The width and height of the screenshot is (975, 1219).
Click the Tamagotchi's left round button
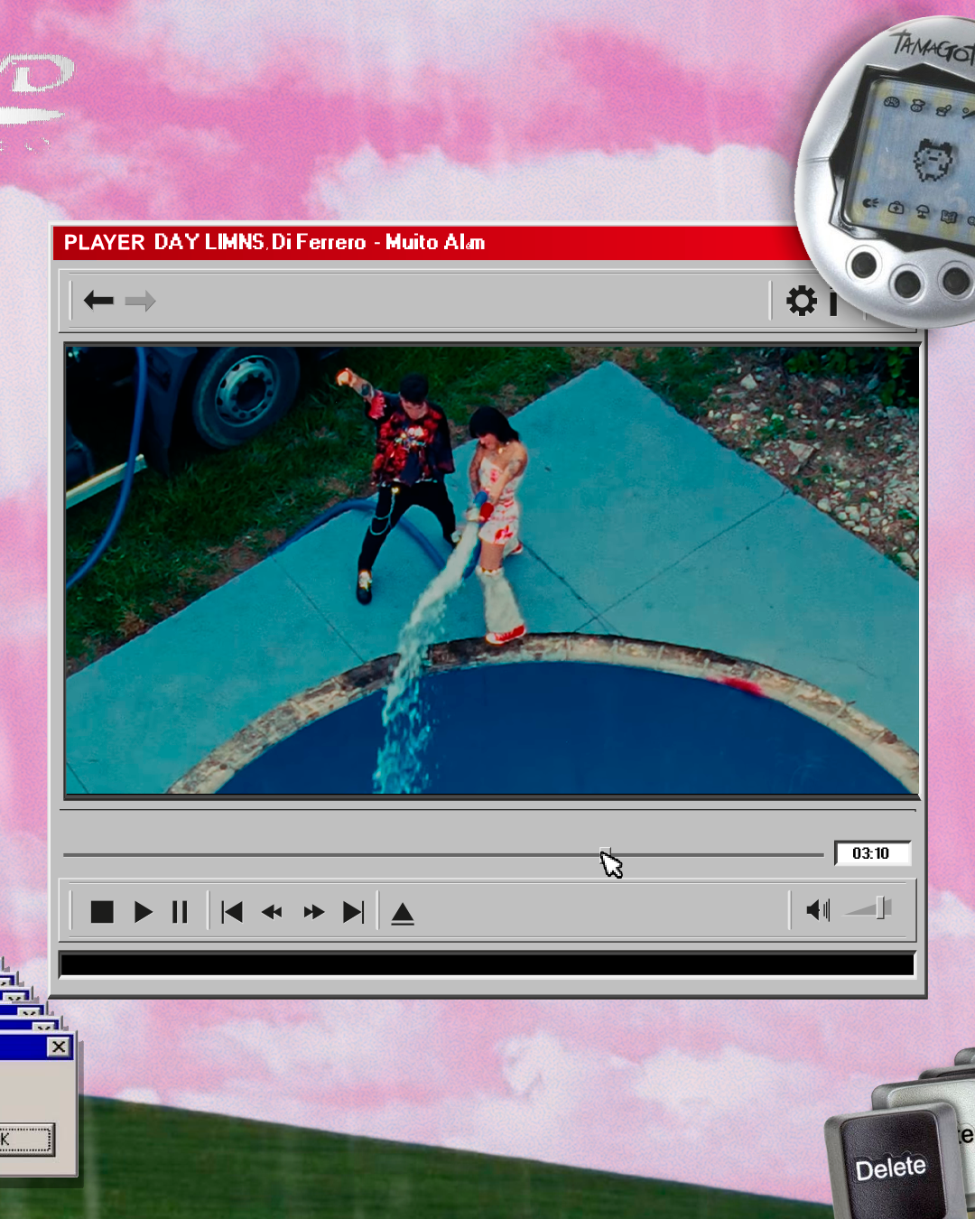pos(864,265)
